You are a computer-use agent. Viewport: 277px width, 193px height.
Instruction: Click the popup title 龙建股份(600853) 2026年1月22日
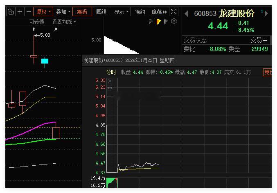coord(129,61)
